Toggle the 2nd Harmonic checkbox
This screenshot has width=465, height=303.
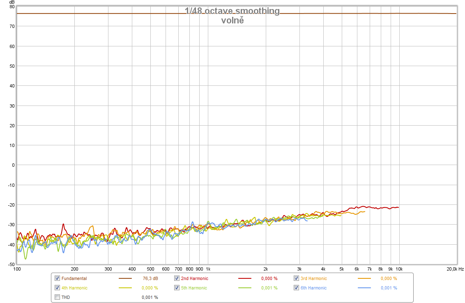click(177, 278)
